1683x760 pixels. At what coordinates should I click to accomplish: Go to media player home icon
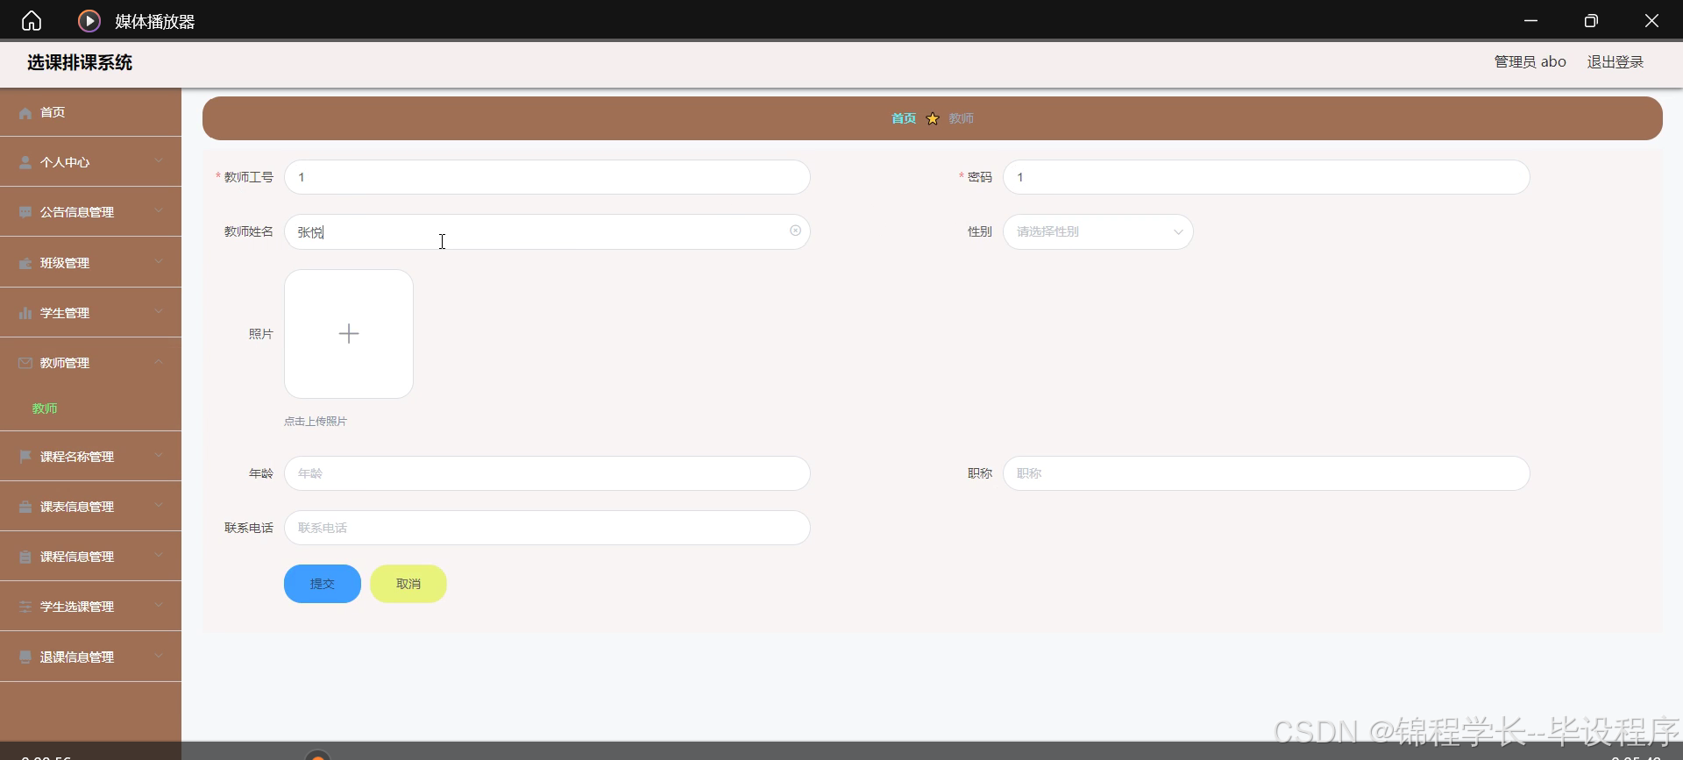coord(32,20)
